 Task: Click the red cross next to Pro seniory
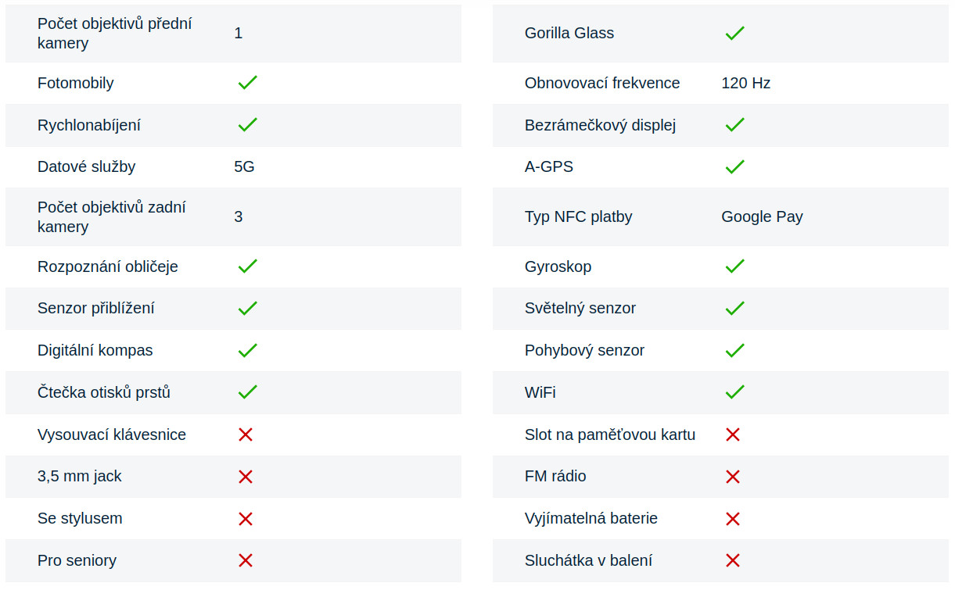[246, 560]
